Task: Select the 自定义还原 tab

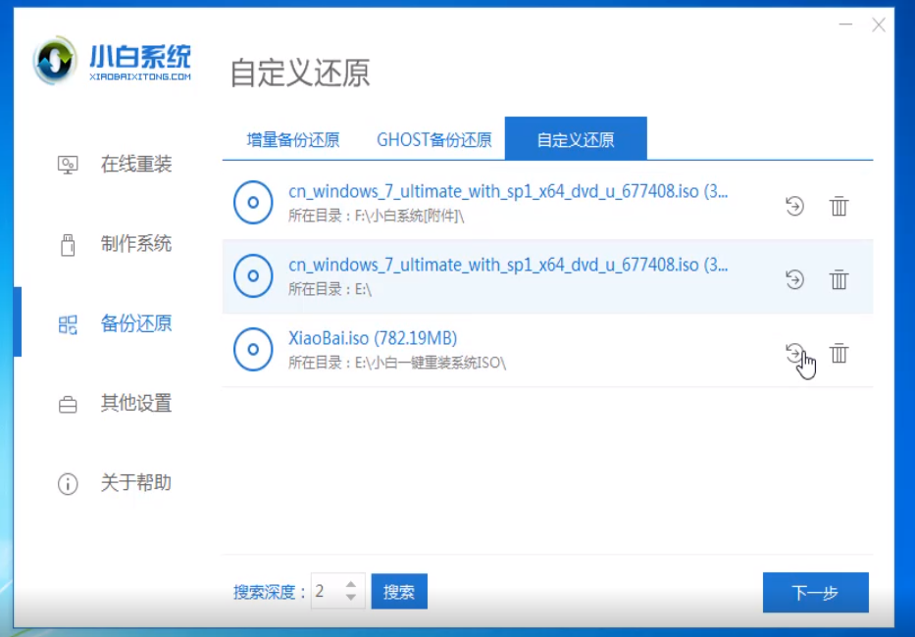Action: pyautogui.click(x=576, y=139)
